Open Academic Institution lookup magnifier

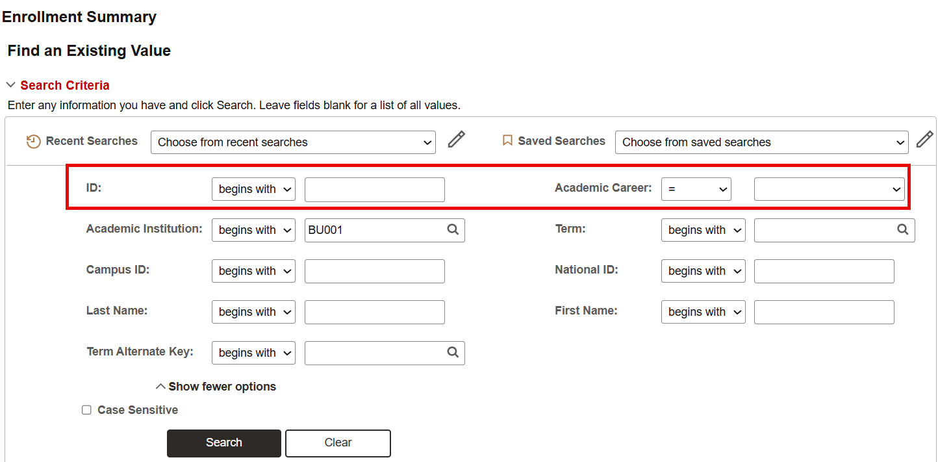click(453, 229)
